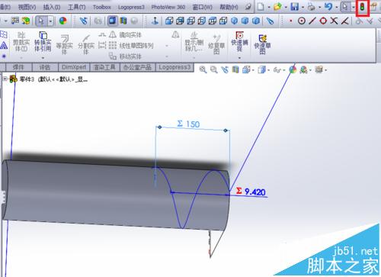Switch to the 渲染工具 tab

[x=104, y=67]
